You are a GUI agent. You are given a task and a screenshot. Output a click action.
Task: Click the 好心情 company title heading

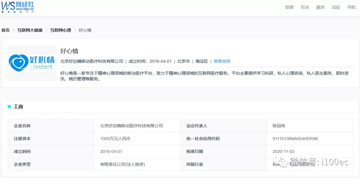[x=69, y=51]
